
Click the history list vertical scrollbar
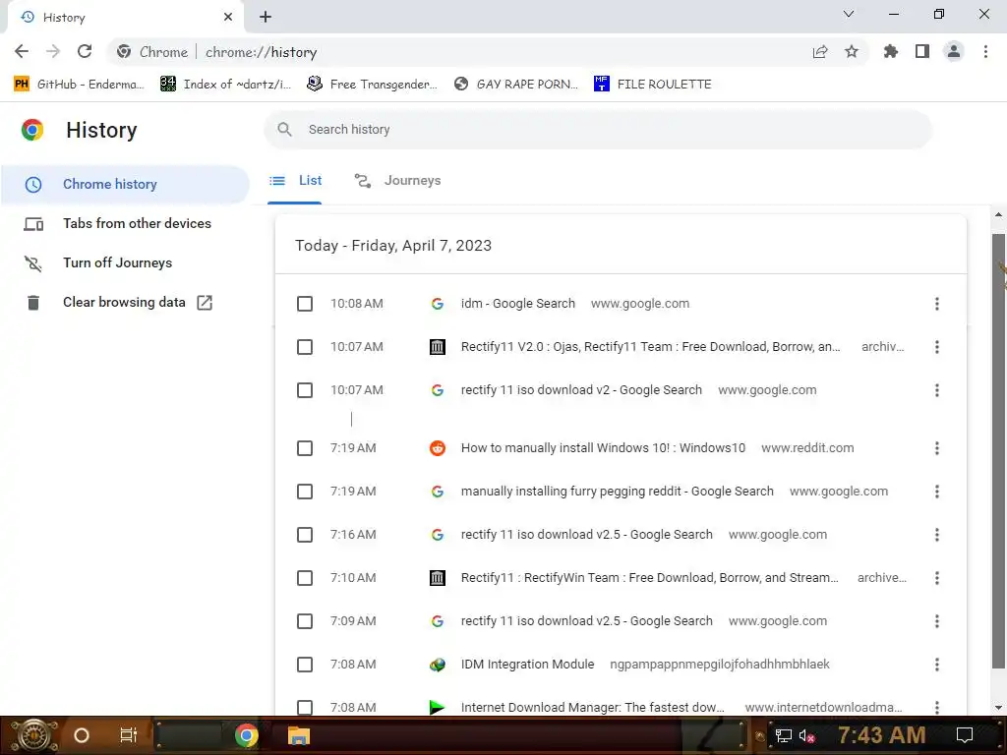coord(998,450)
